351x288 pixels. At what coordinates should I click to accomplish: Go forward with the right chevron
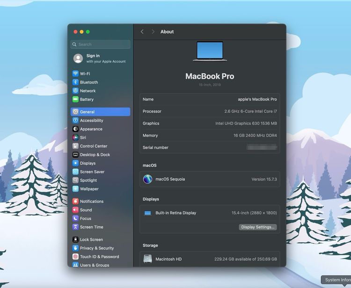pos(153,32)
